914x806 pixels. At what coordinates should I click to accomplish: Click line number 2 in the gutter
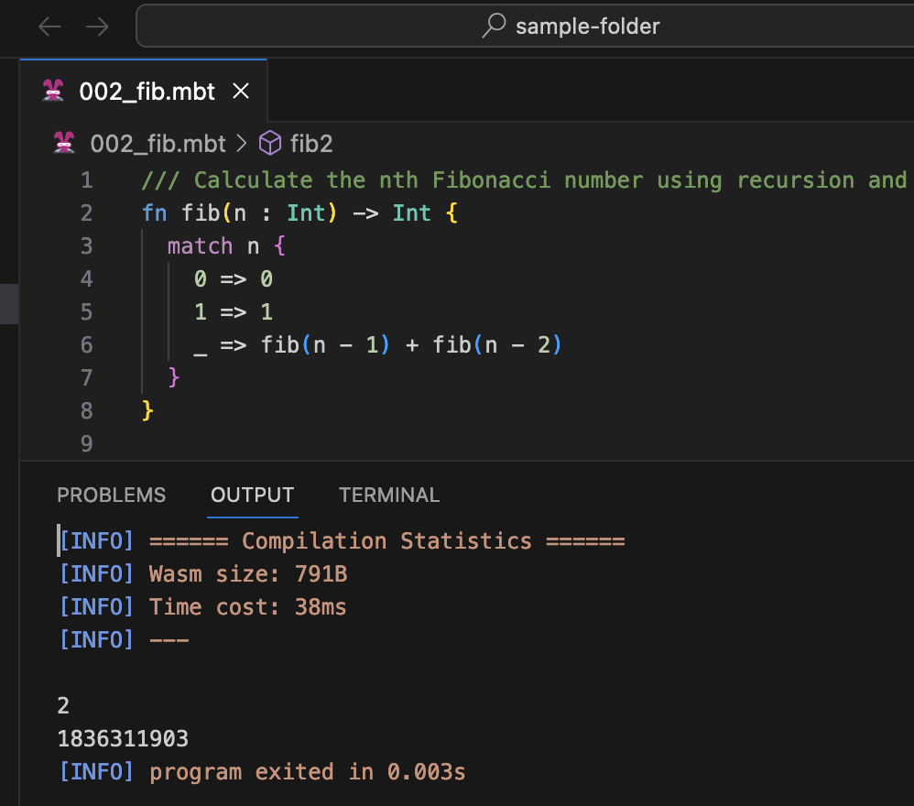point(86,213)
